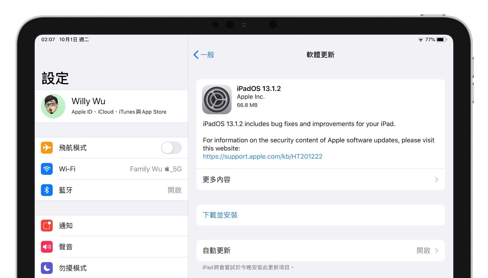Tap the 開啟 value of 自動更新
The image size is (488, 278).
(x=423, y=250)
